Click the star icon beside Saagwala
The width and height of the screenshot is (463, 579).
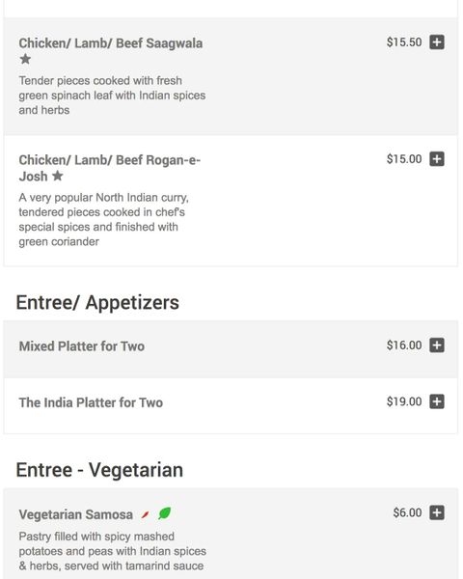pos(25,59)
